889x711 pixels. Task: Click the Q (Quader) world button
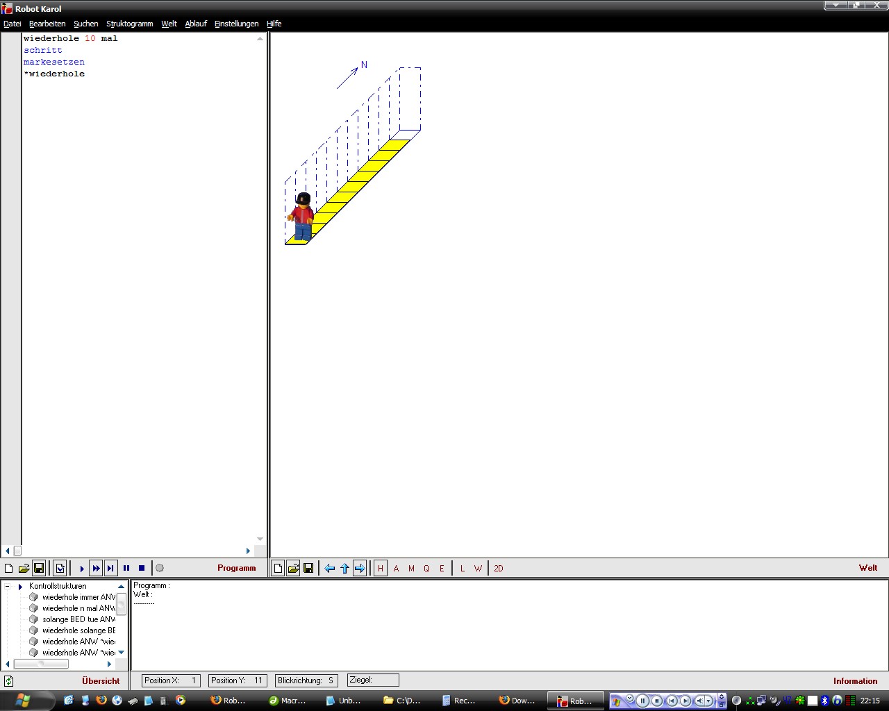point(426,568)
